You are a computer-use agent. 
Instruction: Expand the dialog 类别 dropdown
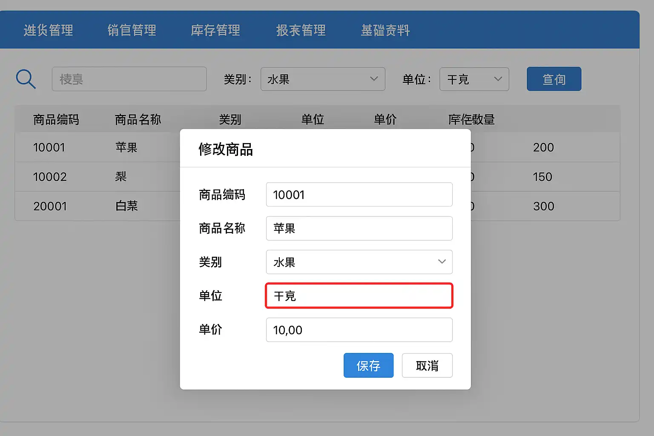click(x=359, y=262)
